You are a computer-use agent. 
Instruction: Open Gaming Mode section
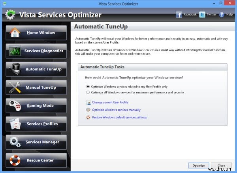click(x=36, y=106)
